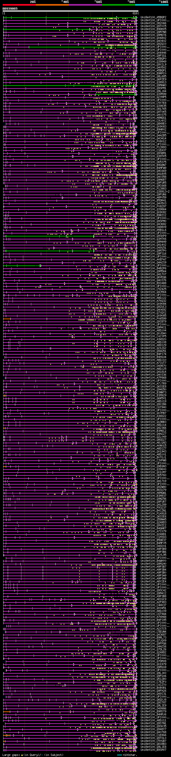
Task: Select label UniRef100_Q6QXJ8
Action: coord(153,700)
